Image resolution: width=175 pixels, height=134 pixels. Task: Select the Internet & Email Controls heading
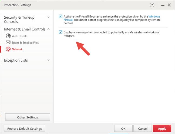(x=25, y=29)
